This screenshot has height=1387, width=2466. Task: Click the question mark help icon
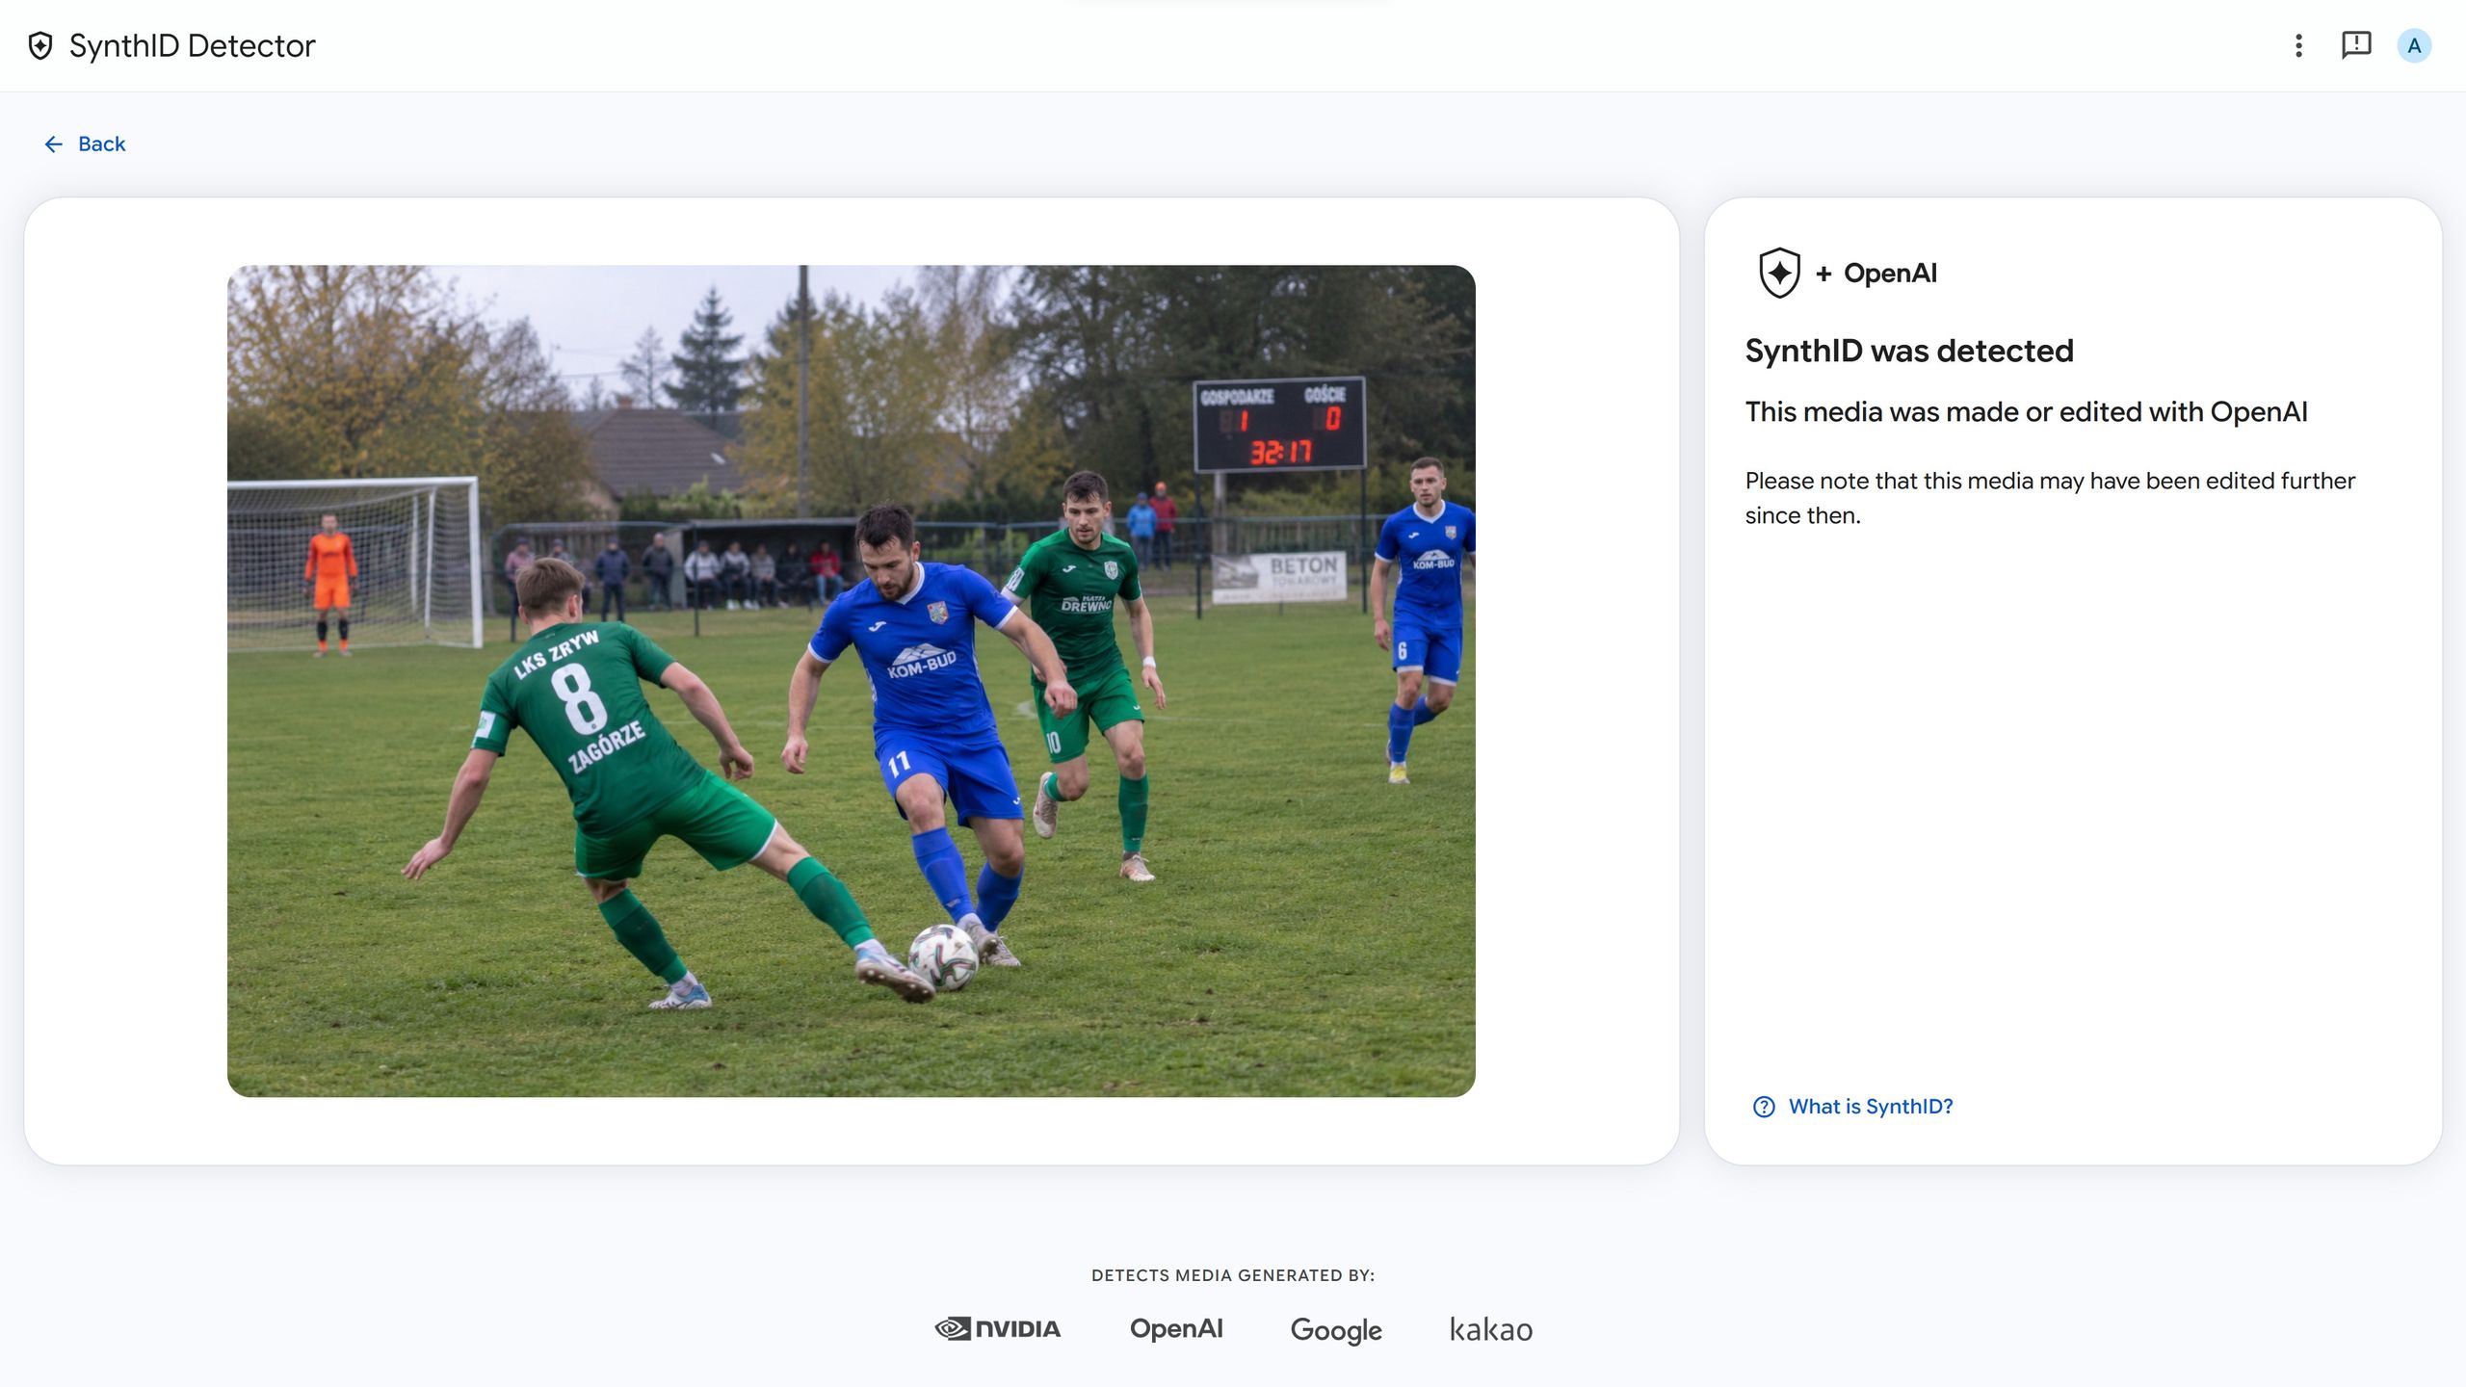[x=1764, y=1107]
